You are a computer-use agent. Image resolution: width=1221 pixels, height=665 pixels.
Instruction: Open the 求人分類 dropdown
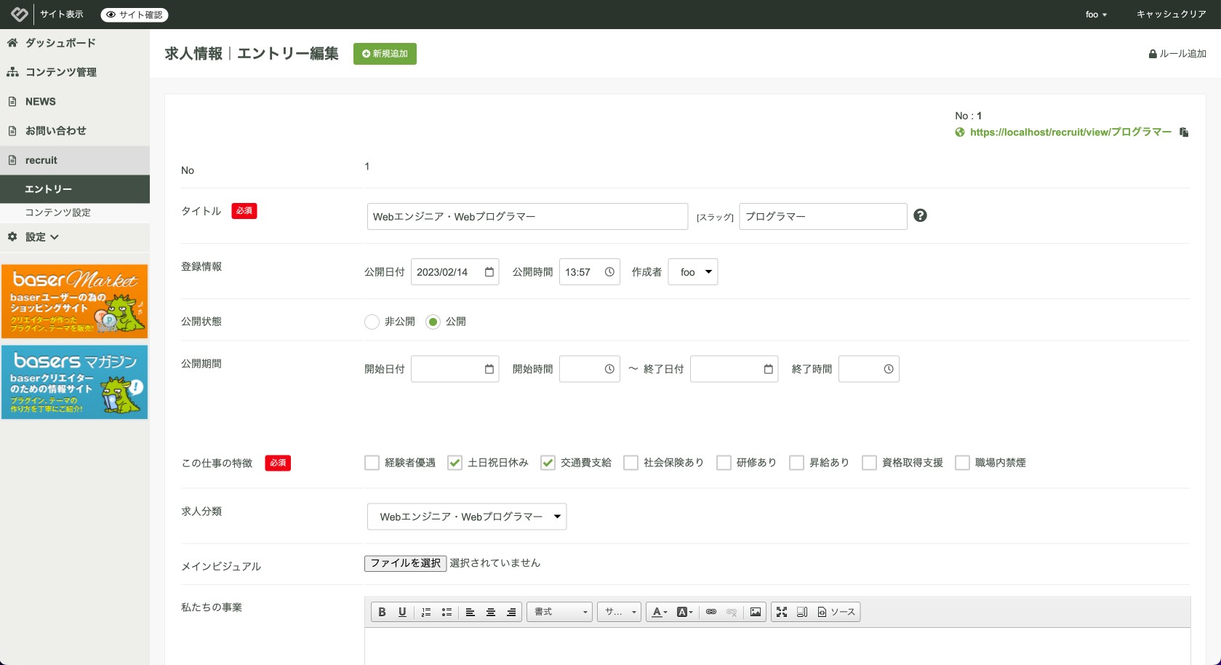click(466, 517)
